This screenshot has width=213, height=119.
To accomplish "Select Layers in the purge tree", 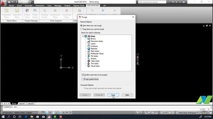I will [93, 44].
